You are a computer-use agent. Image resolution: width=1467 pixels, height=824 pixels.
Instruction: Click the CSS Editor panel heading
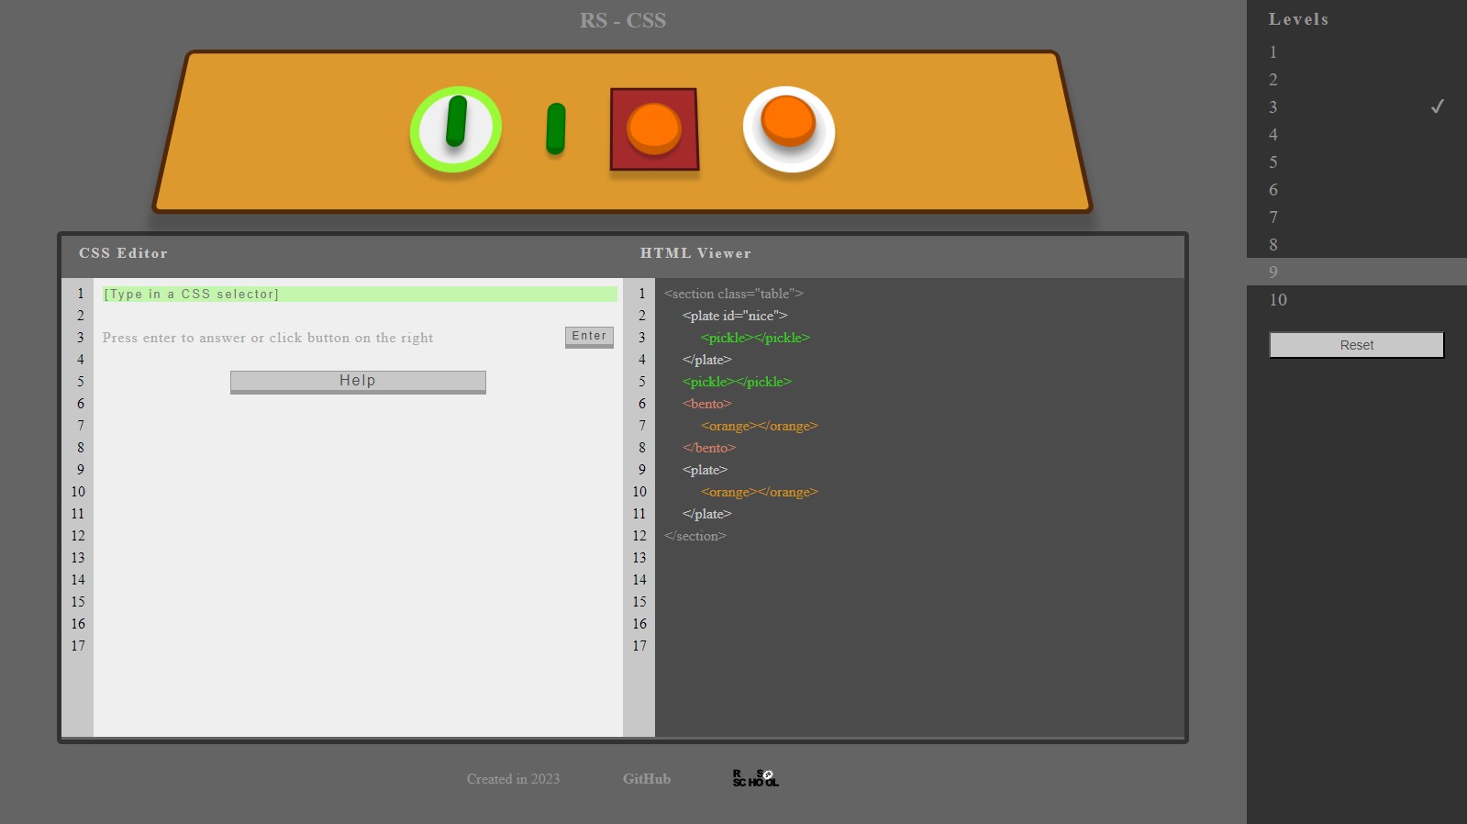[123, 253]
